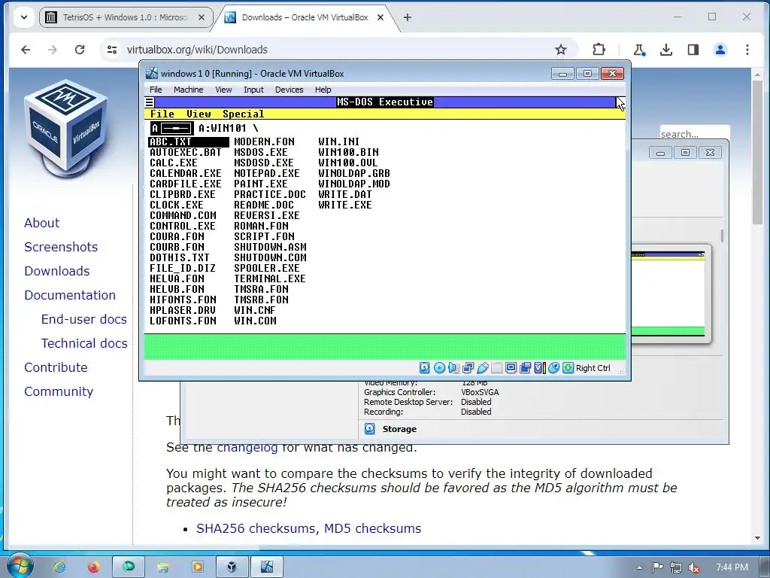Screen dimensions: 770x578
Task: Click the taskbar clock showing 7:44 PM
Action: tap(732, 567)
